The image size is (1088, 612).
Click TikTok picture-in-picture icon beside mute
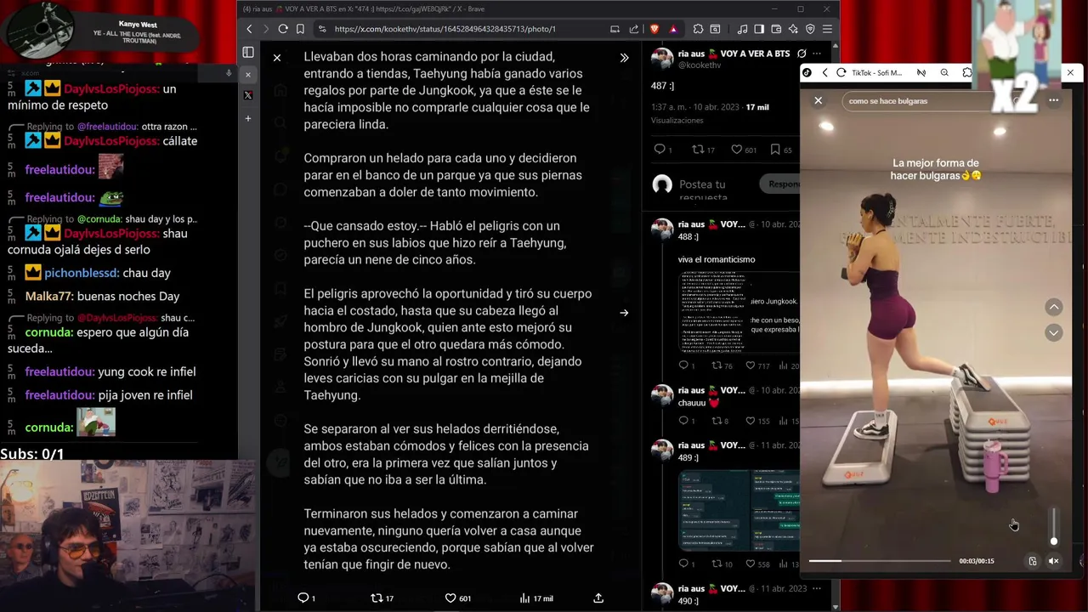tap(1033, 561)
